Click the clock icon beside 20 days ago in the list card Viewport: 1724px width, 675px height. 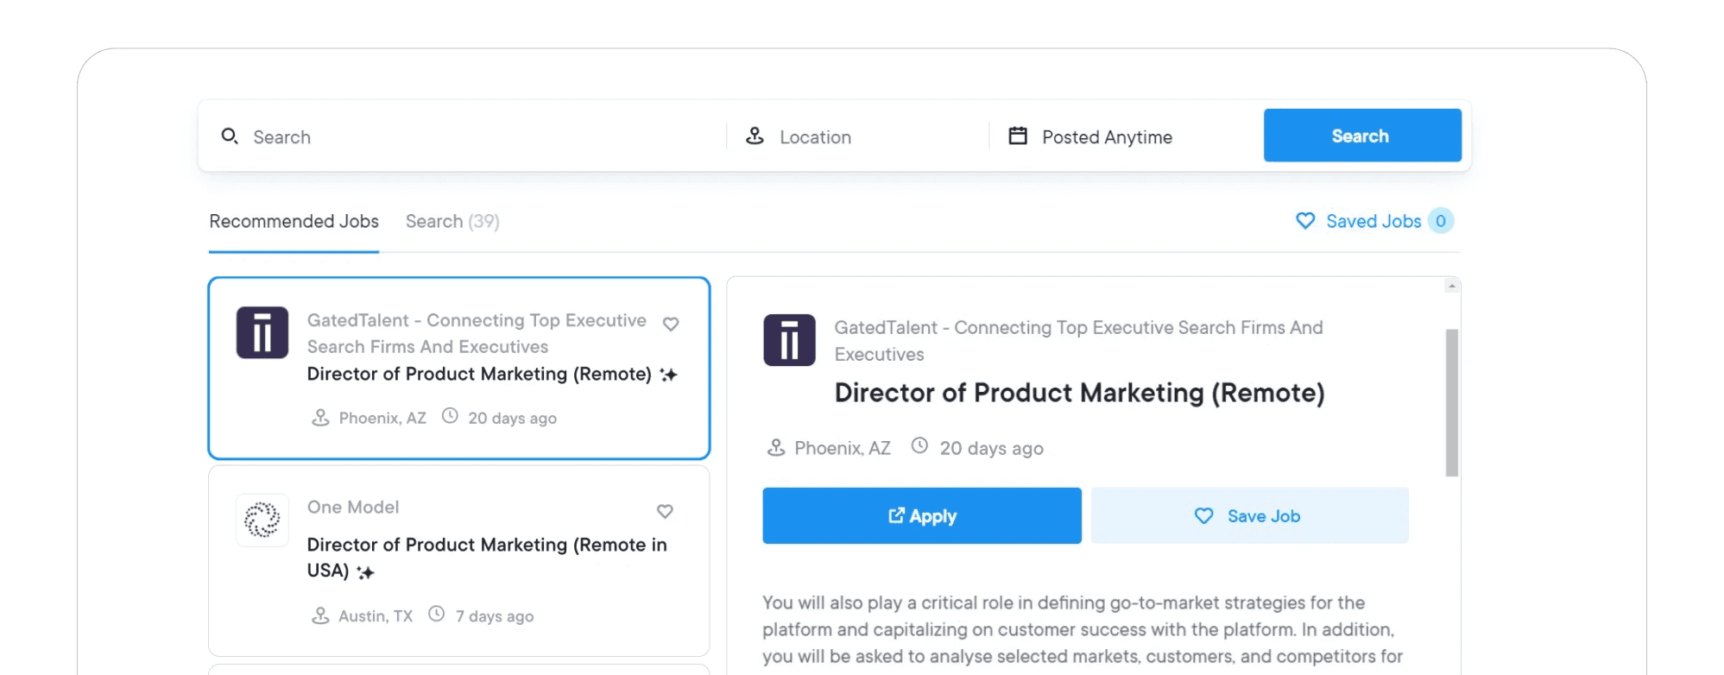450,416
